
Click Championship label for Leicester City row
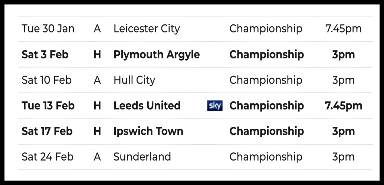pos(266,29)
